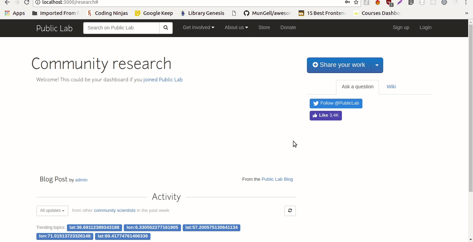Open the admin author link
This screenshot has width=473, height=242.
(81, 180)
